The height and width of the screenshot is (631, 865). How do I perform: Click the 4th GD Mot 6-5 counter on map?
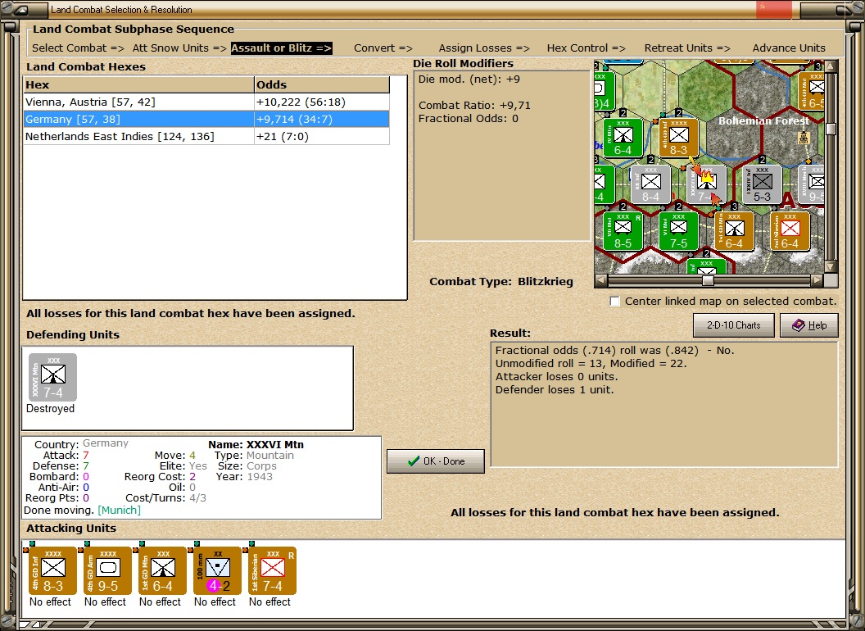tap(812, 91)
